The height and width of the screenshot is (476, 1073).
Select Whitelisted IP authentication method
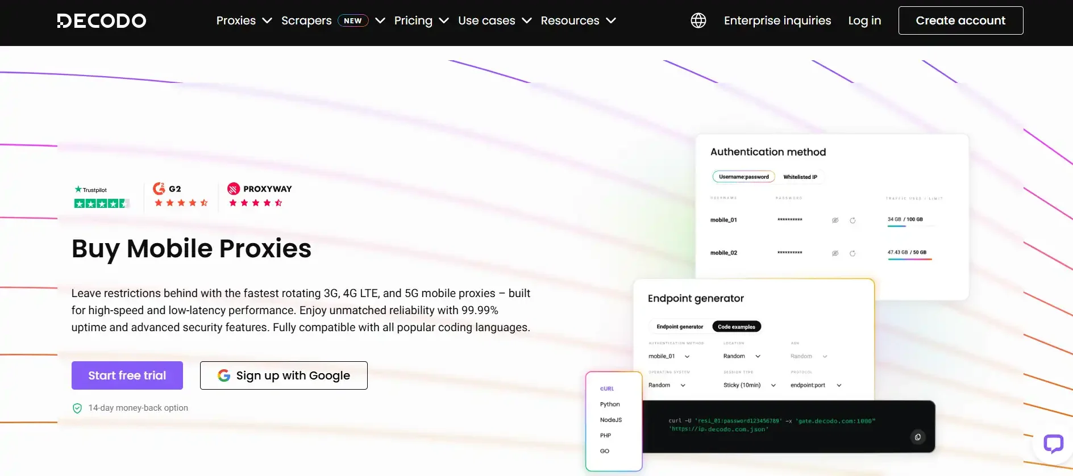click(800, 177)
